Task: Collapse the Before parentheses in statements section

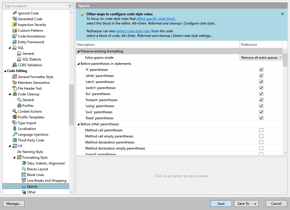Action: [x=78, y=63]
